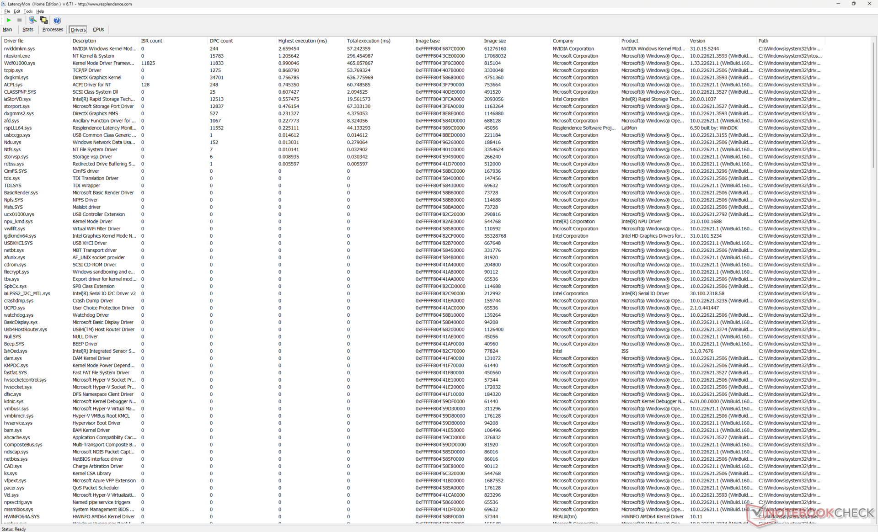Click the LatencyMon app icon in the title bar
The image size is (878, 532).
4,4
